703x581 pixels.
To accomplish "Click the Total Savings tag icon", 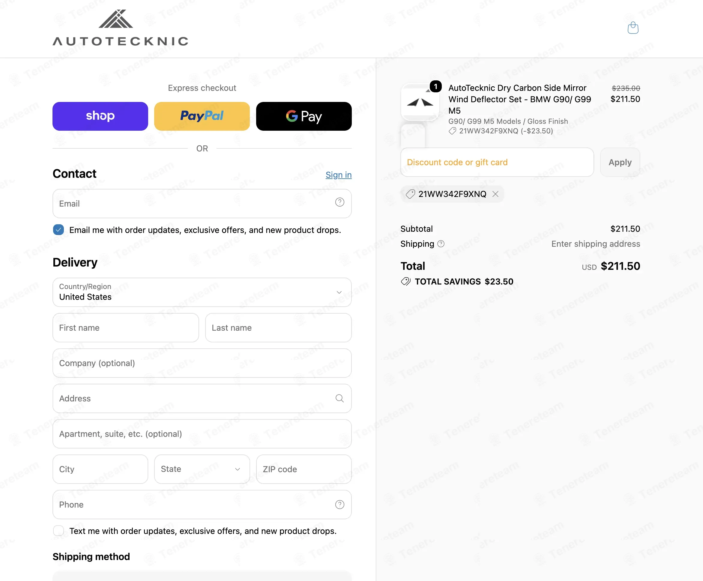I will pos(406,282).
